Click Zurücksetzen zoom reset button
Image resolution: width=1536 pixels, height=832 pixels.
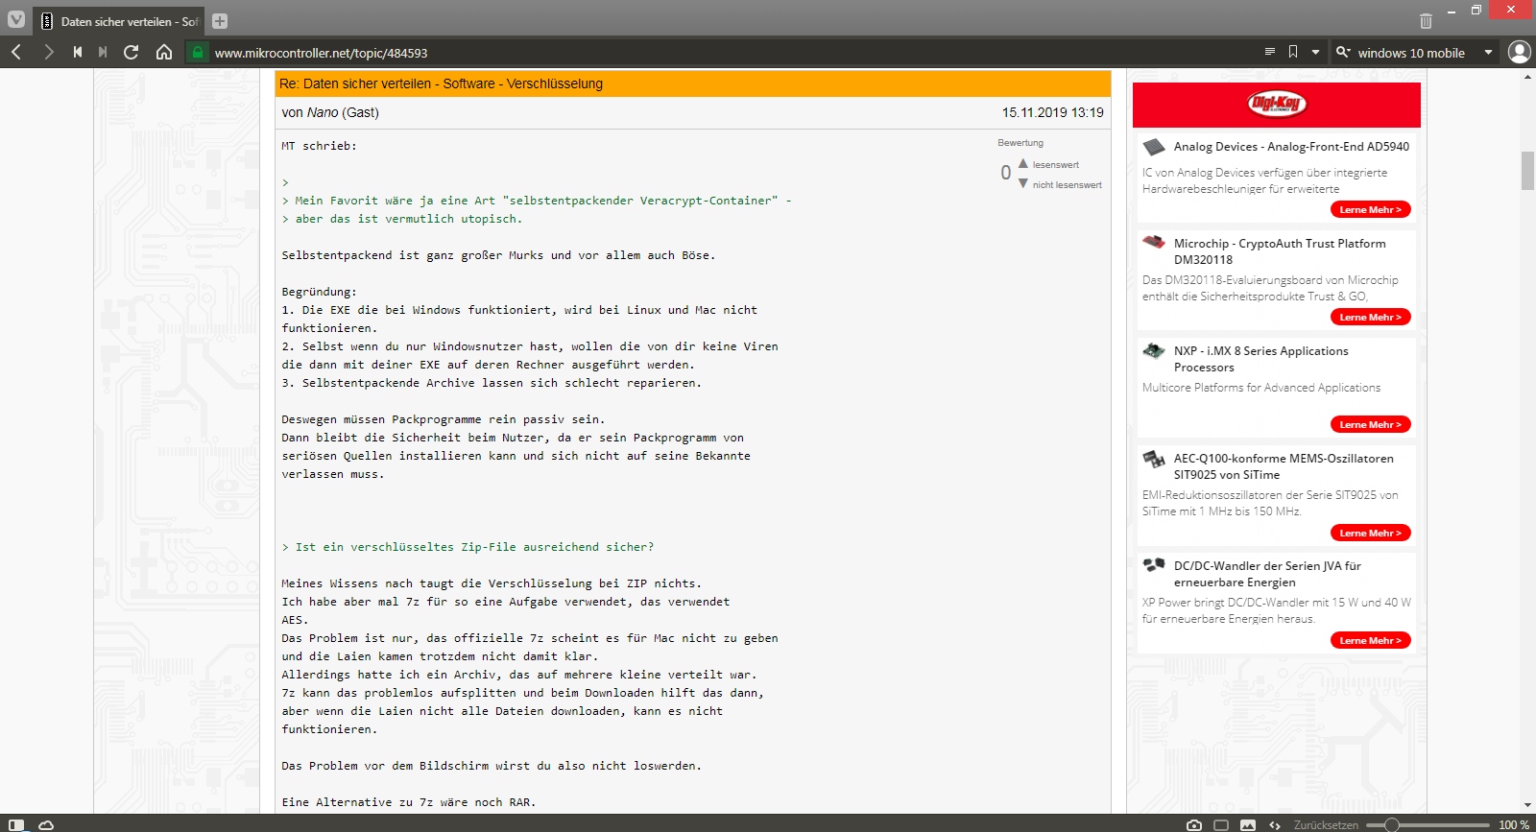(1326, 824)
